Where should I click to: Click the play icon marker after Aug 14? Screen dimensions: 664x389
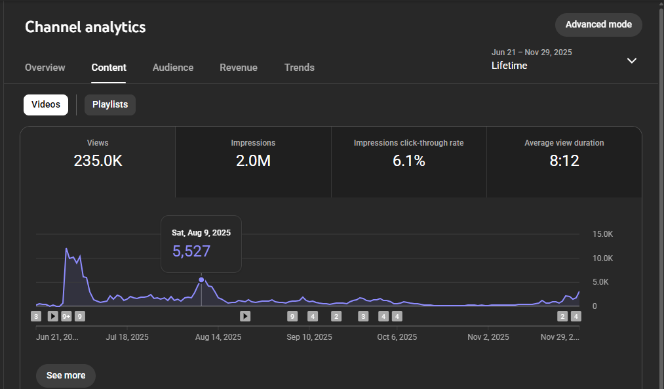tap(245, 316)
